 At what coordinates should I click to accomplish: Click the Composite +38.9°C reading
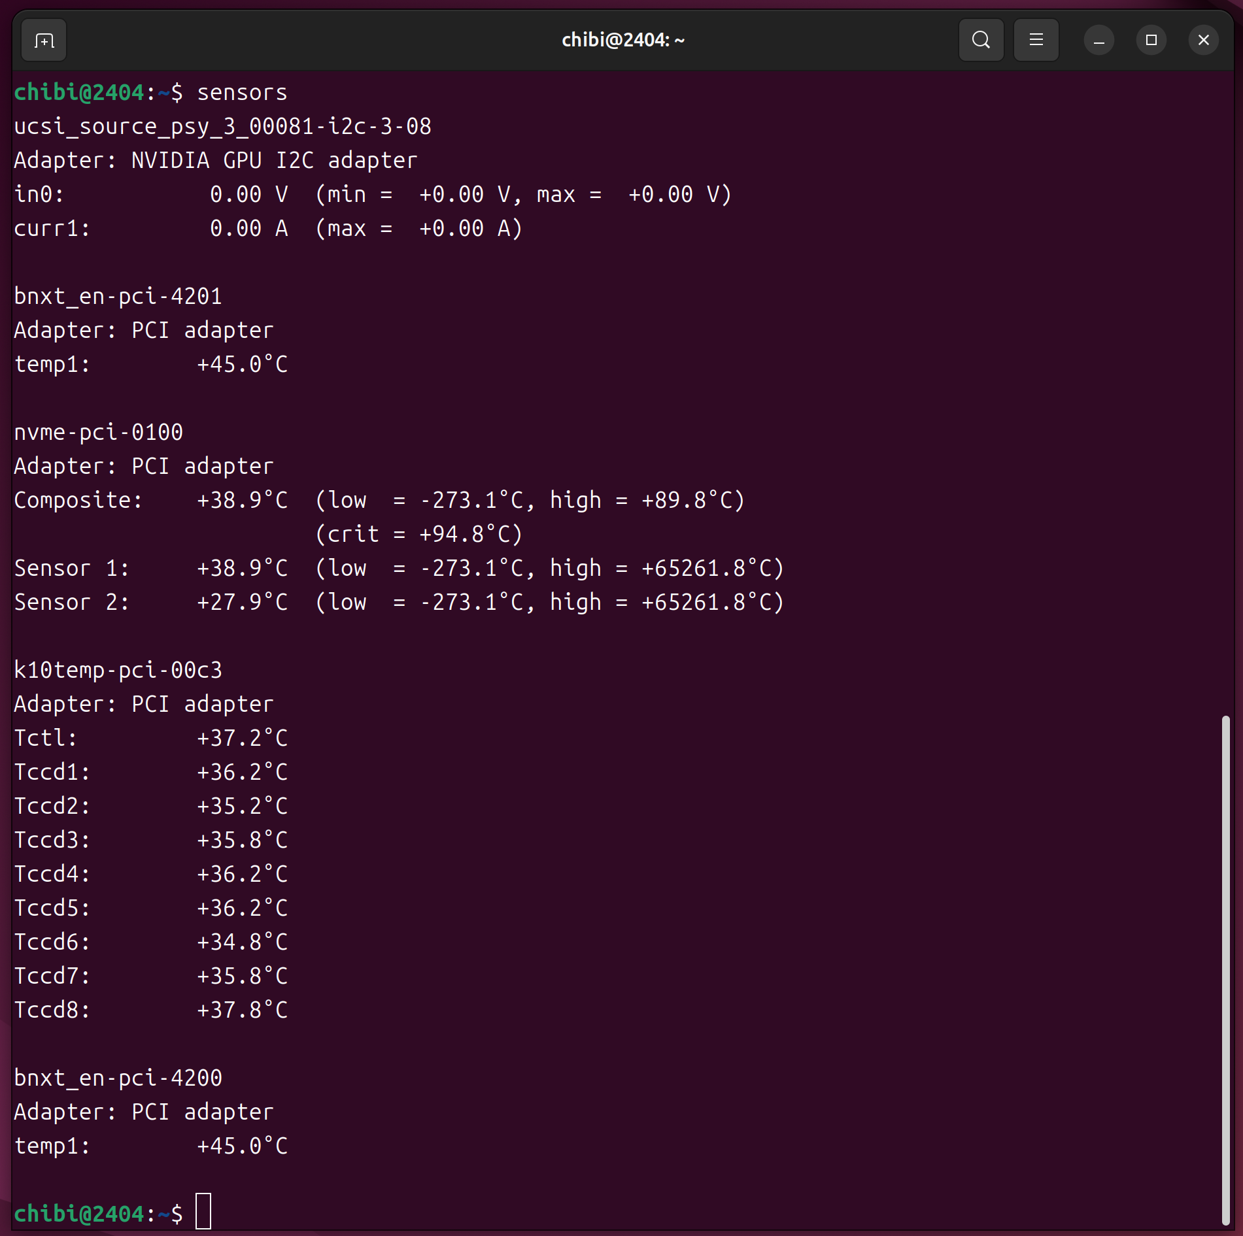(x=242, y=501)
